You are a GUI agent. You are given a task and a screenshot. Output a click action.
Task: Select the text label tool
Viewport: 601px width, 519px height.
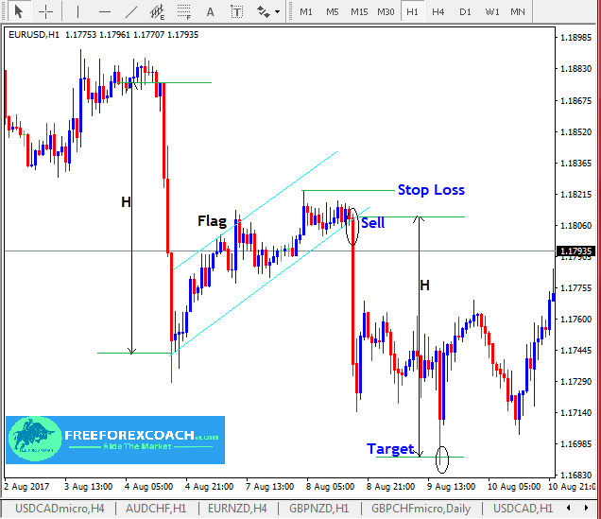[236, 12]
